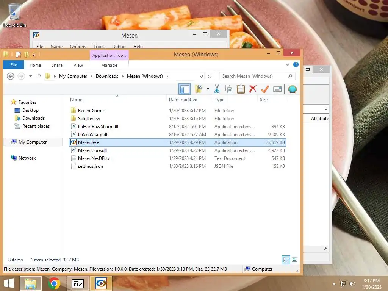Go up one folder level
388x291 pixels.
[x=39, y=76]
